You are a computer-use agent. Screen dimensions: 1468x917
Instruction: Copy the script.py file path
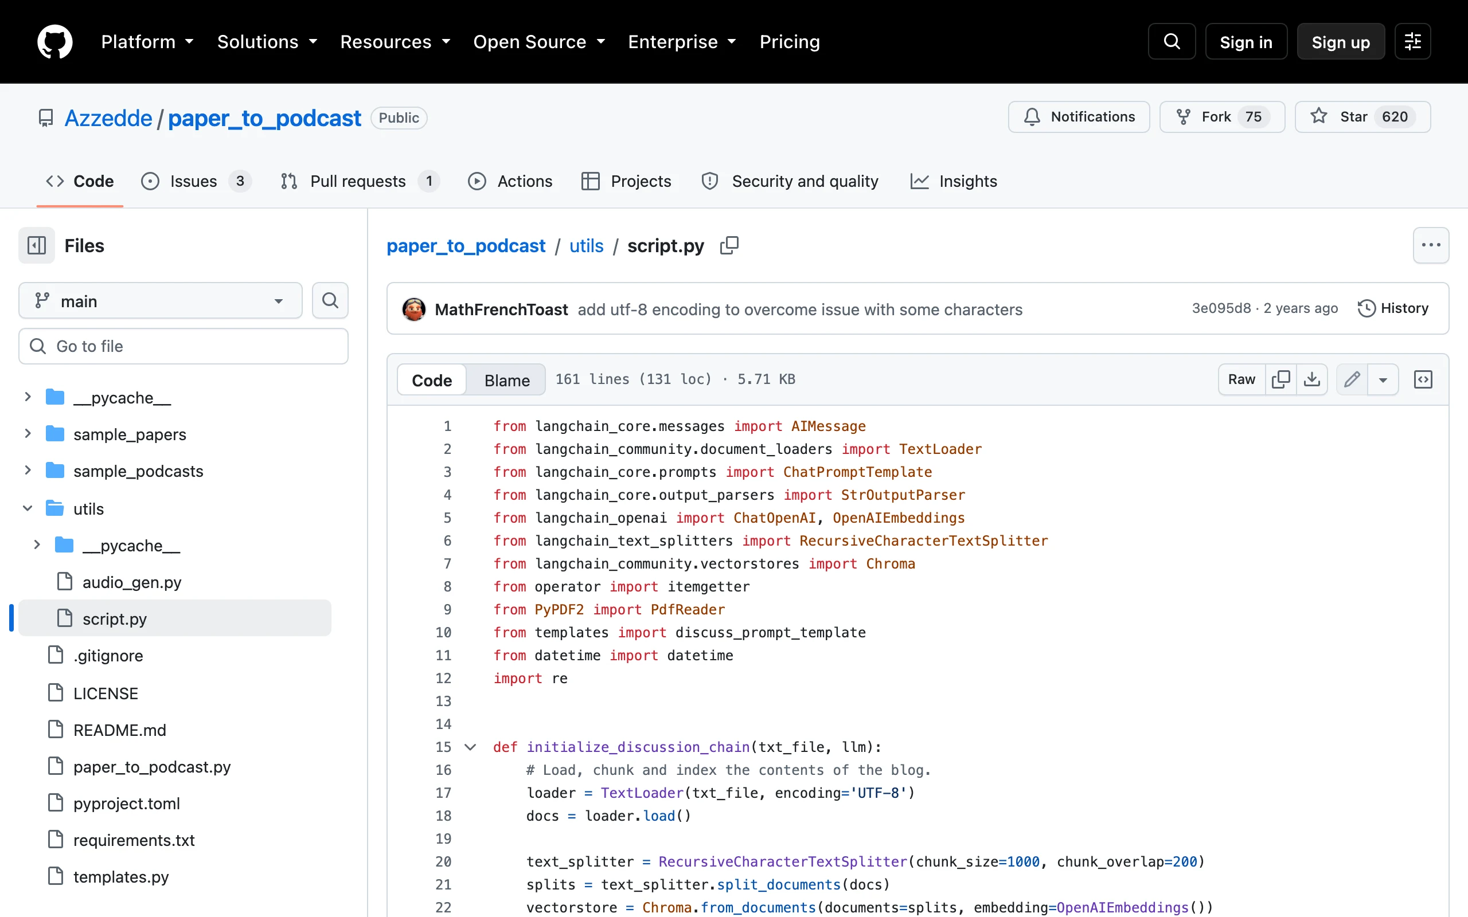(729, 246)
